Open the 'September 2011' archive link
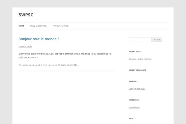The width and height of the screenshot is (186, 124). pos(137,89)
